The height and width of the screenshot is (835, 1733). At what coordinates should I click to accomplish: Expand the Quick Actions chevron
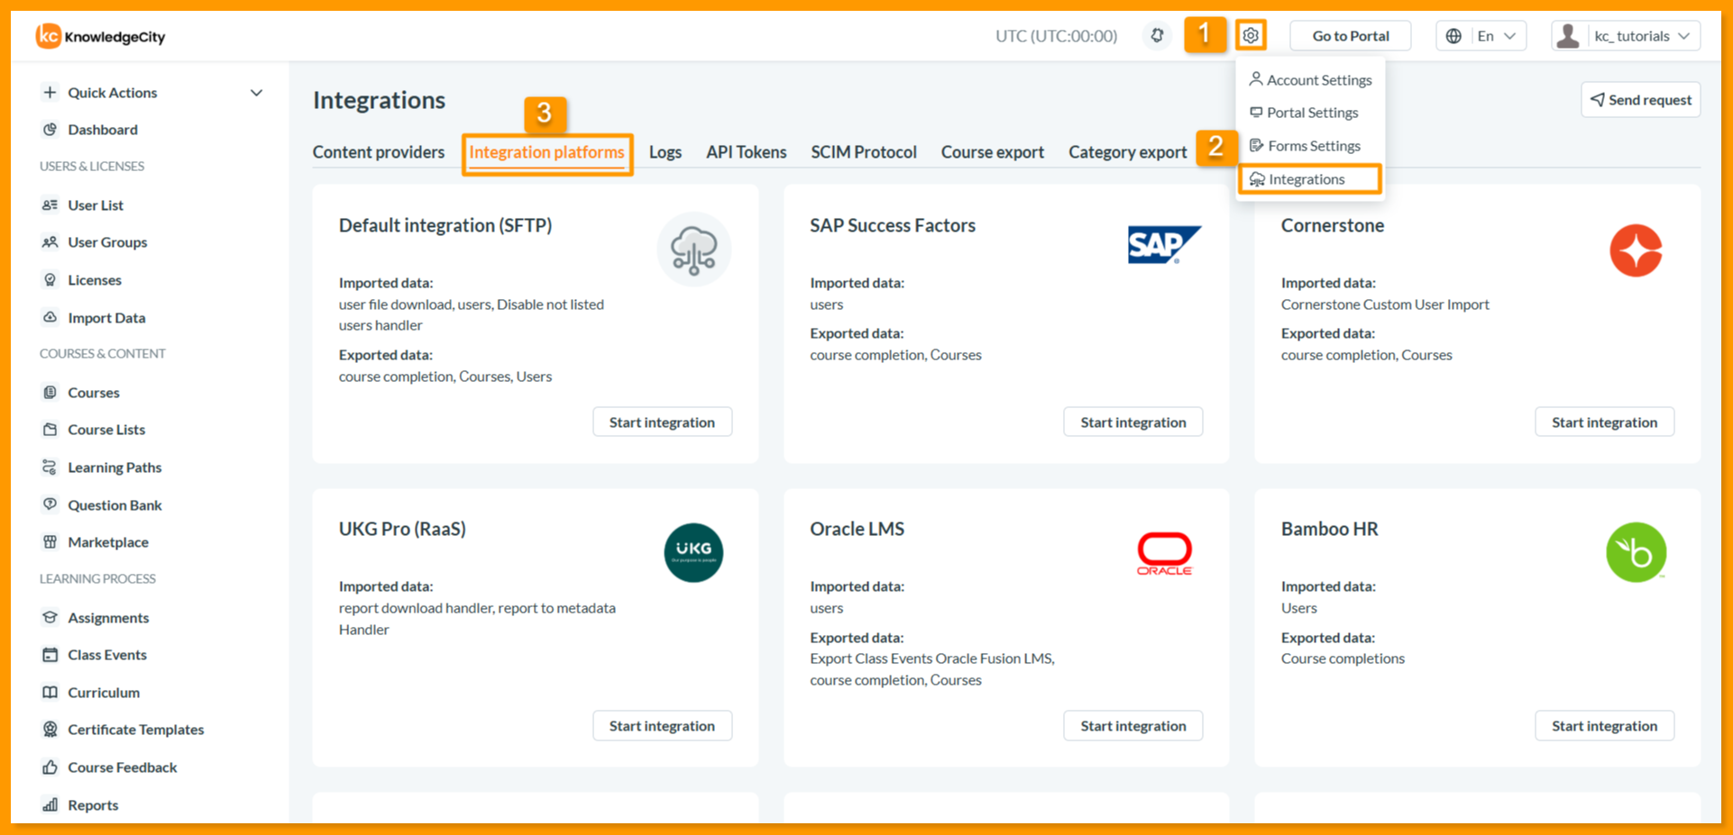click(256, 93)
